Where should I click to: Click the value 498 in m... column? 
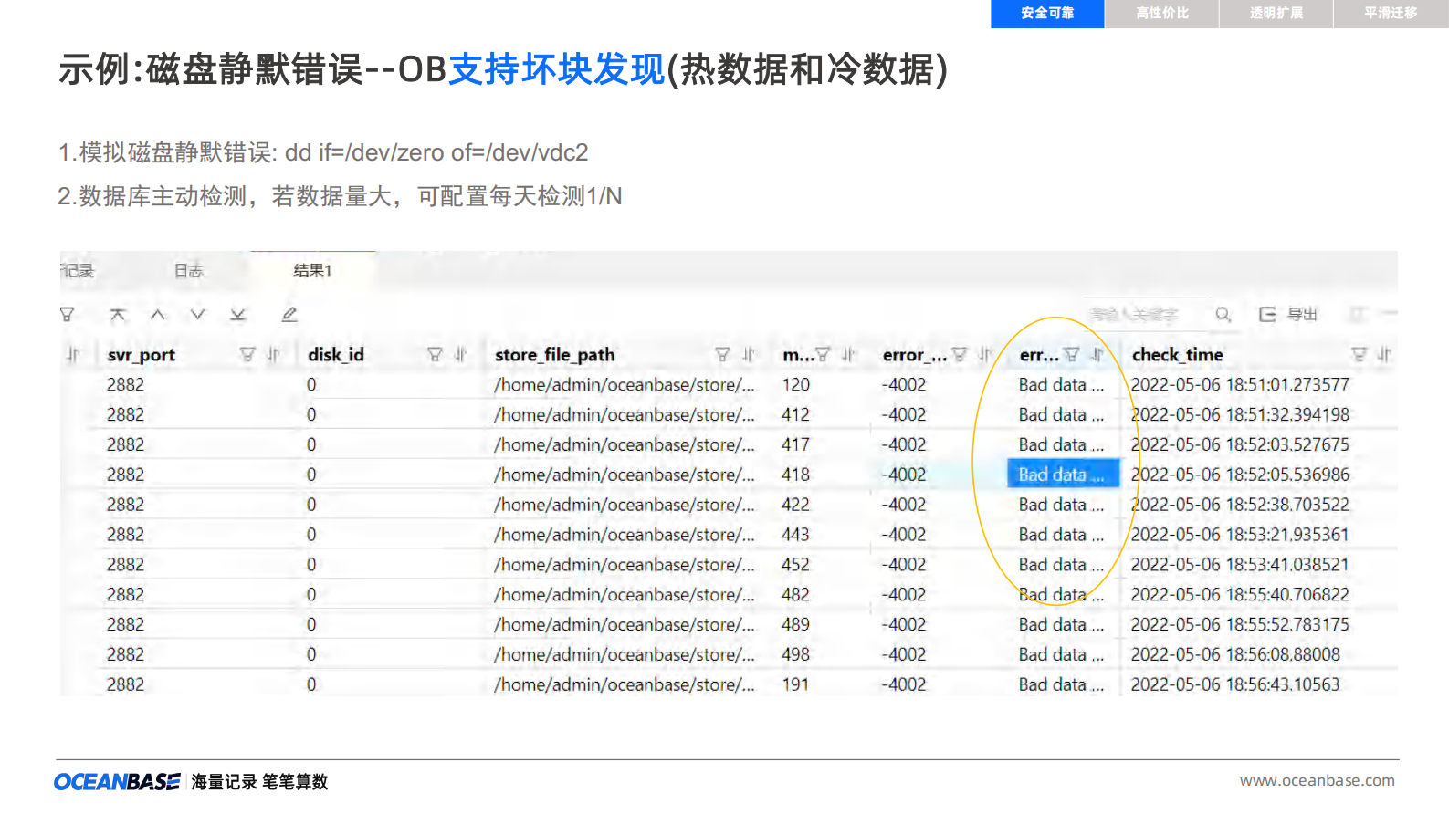click(x=795, y=655)
